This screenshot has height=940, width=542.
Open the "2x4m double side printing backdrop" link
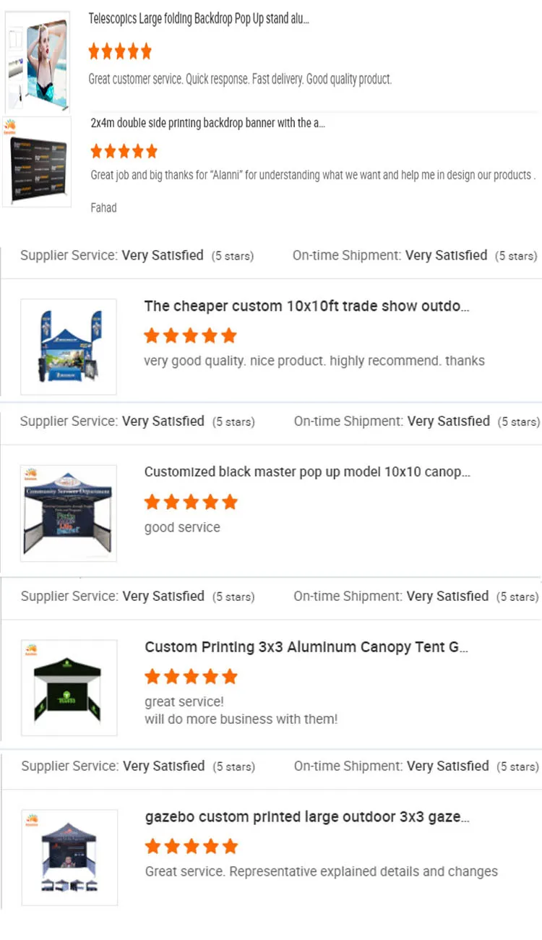click(208, 123)
